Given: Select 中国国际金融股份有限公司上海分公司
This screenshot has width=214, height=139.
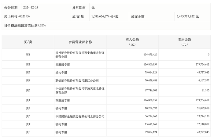Looking at the screenshot, I should pyautogui.click(x=80, y=116).
